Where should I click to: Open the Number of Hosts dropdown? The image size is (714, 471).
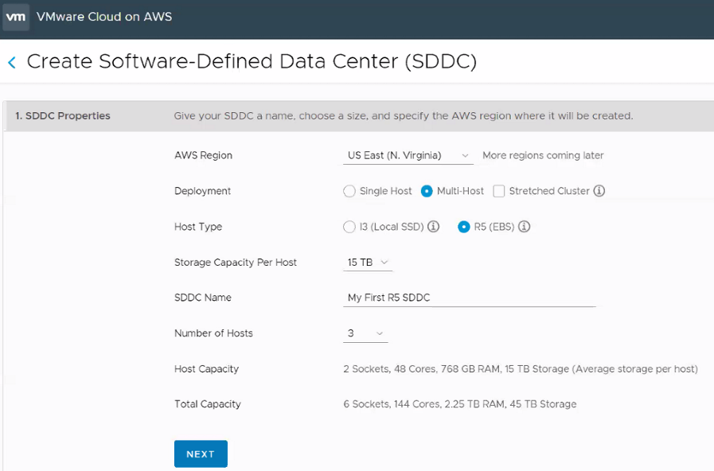coord(365,333)
